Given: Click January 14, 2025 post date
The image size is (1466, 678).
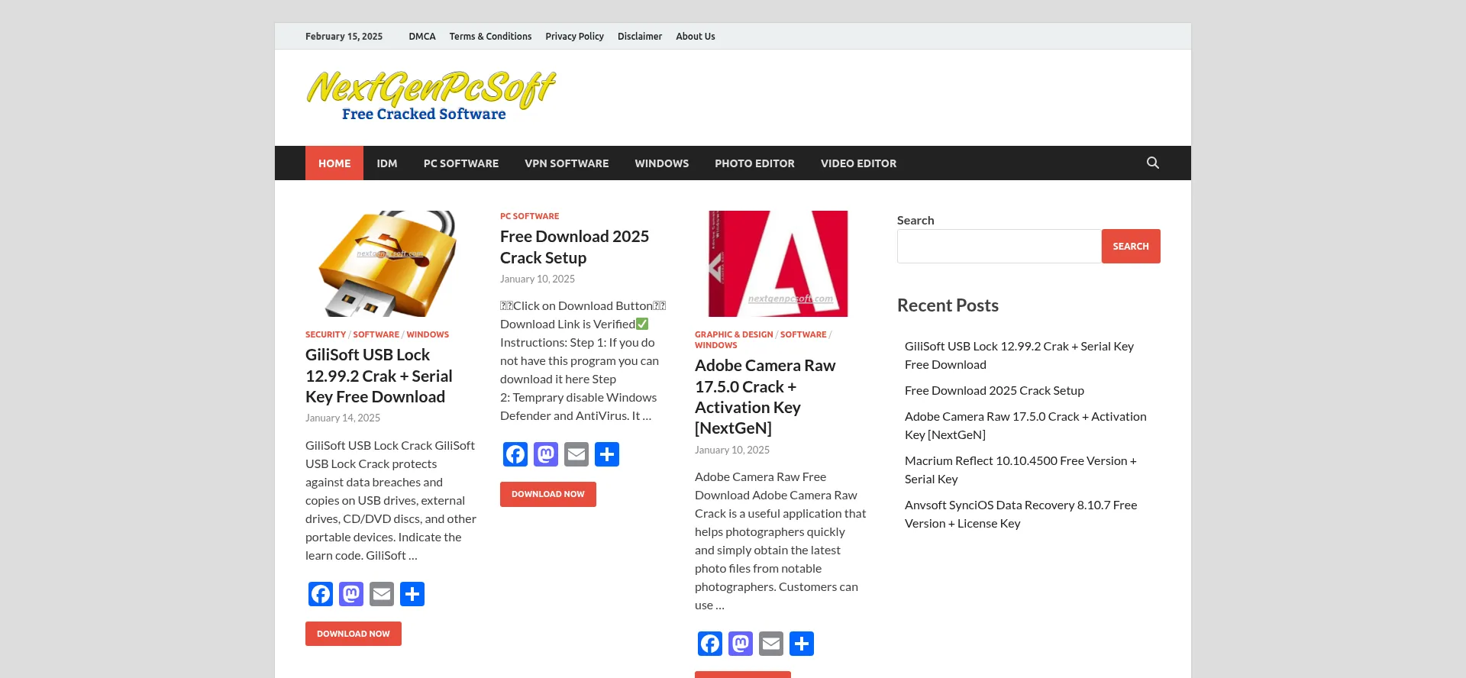Looking at the screenshot, I should (343, 418).
